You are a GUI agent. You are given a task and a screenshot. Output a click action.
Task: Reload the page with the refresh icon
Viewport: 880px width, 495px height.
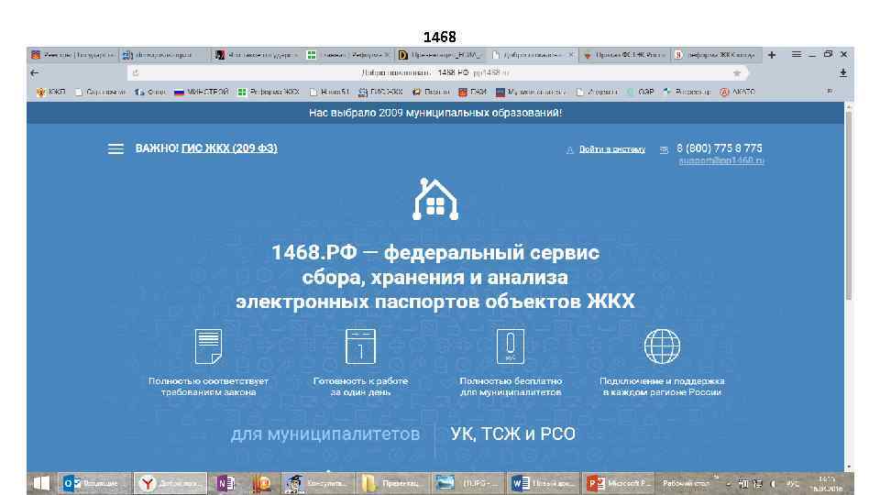[136, 73]
